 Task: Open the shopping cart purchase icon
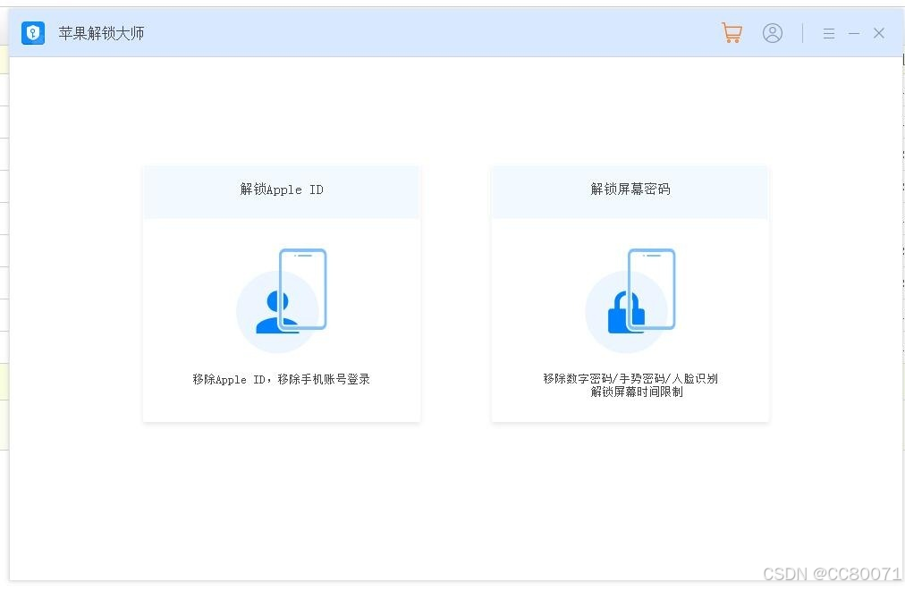pos(732,33)
